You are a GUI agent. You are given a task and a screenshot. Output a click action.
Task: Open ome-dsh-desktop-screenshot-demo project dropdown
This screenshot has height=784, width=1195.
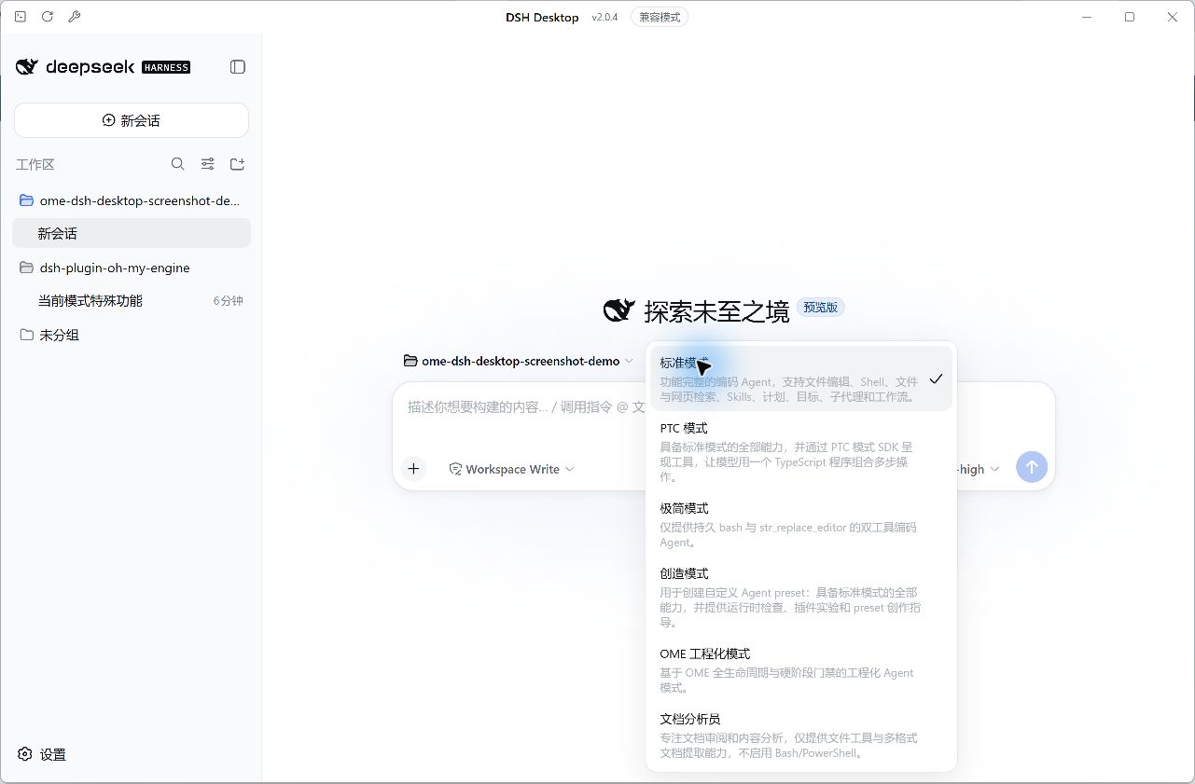point(519,361)
